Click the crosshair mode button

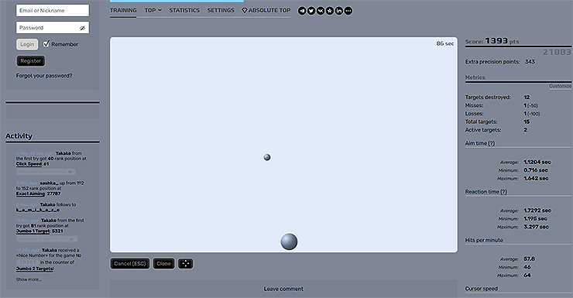pyautogui.click(x=186, y=264)
